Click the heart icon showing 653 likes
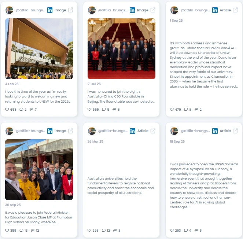The width and height of the screenshot is (243, 239). 7,109
